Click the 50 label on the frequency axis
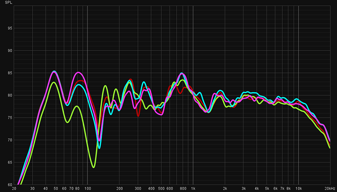Screen dimensions: 337x192 [56, 188]
